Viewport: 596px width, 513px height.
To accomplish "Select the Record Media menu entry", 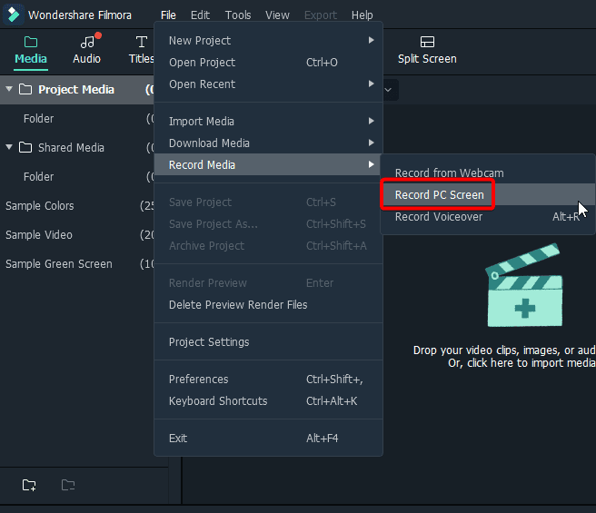I will 268,164.
